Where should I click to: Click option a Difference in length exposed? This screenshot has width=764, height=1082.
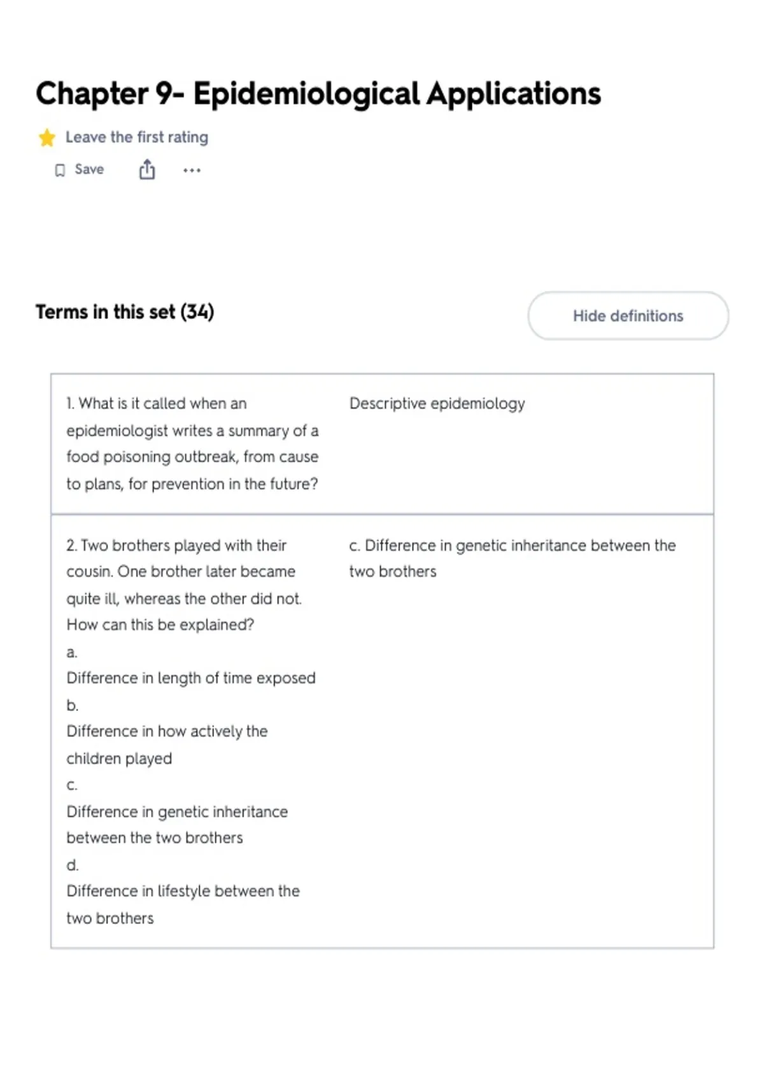coord(191,678)
